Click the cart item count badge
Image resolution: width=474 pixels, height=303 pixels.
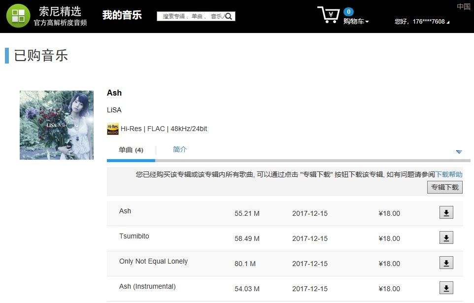pos(348,12)
